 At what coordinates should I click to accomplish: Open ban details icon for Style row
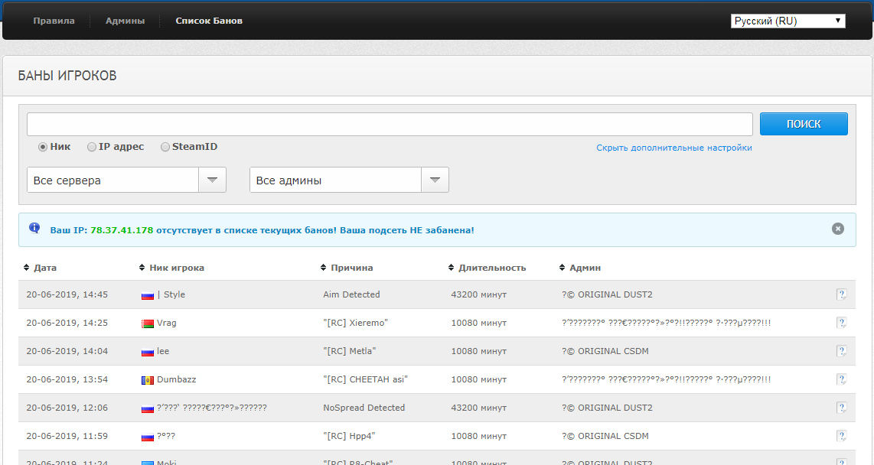(x=842, y=294)
